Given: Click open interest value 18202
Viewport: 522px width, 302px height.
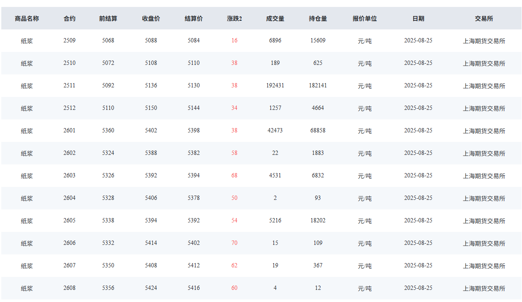Looking at the screenshot, I should click(x=318, y=221).
